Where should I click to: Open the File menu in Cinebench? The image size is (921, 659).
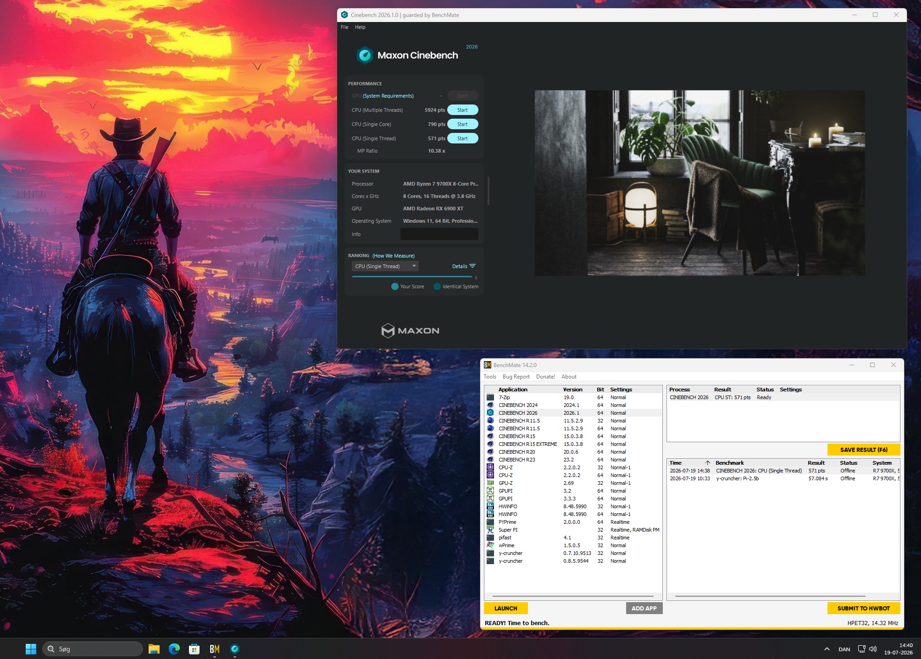tap(344, 27)
